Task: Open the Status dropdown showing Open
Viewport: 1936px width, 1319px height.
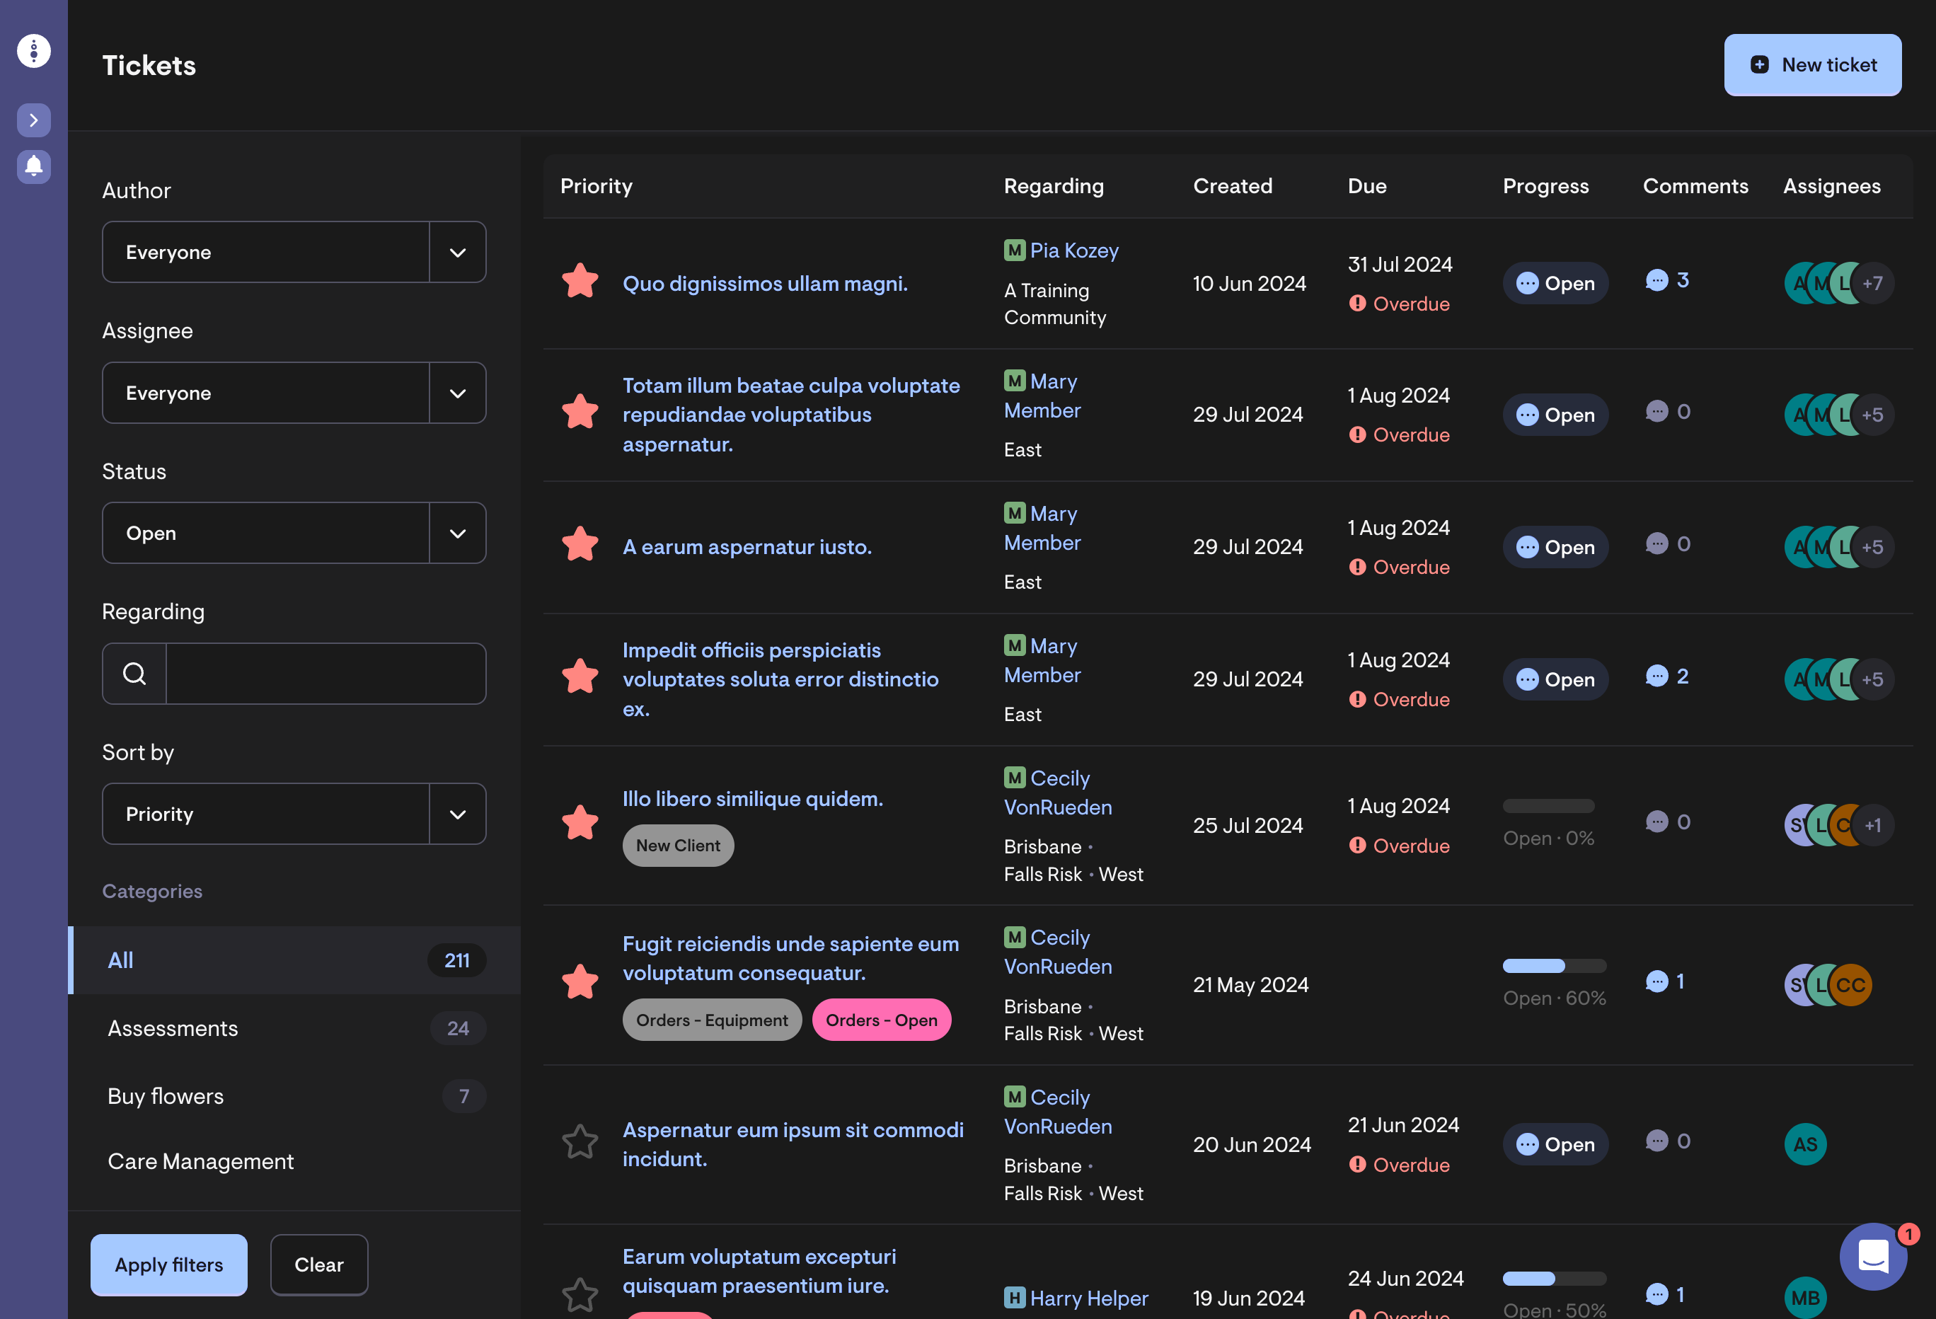Action: 294,532
